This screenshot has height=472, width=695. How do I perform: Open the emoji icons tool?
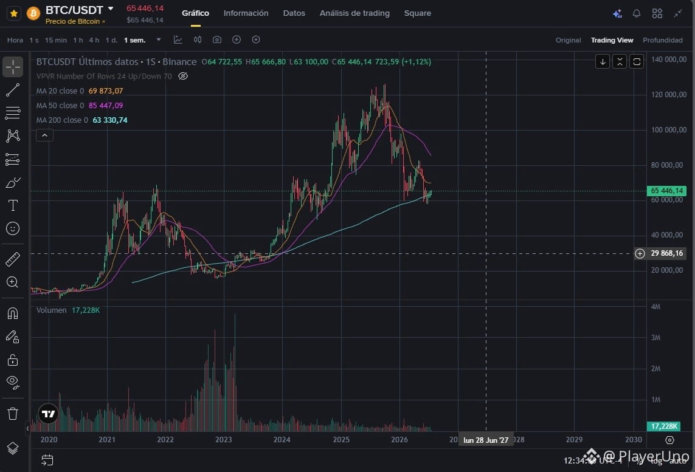click(13, 228)
